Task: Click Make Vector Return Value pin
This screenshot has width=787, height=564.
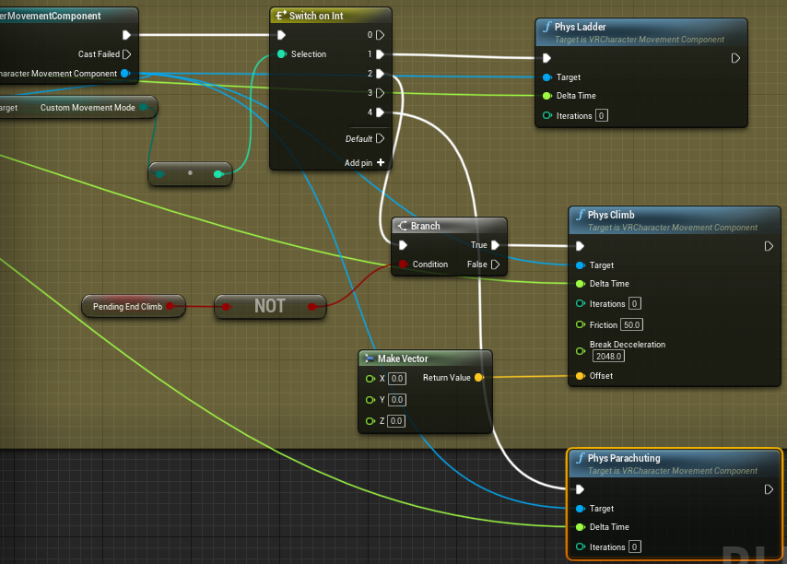Action: point(479,378)
